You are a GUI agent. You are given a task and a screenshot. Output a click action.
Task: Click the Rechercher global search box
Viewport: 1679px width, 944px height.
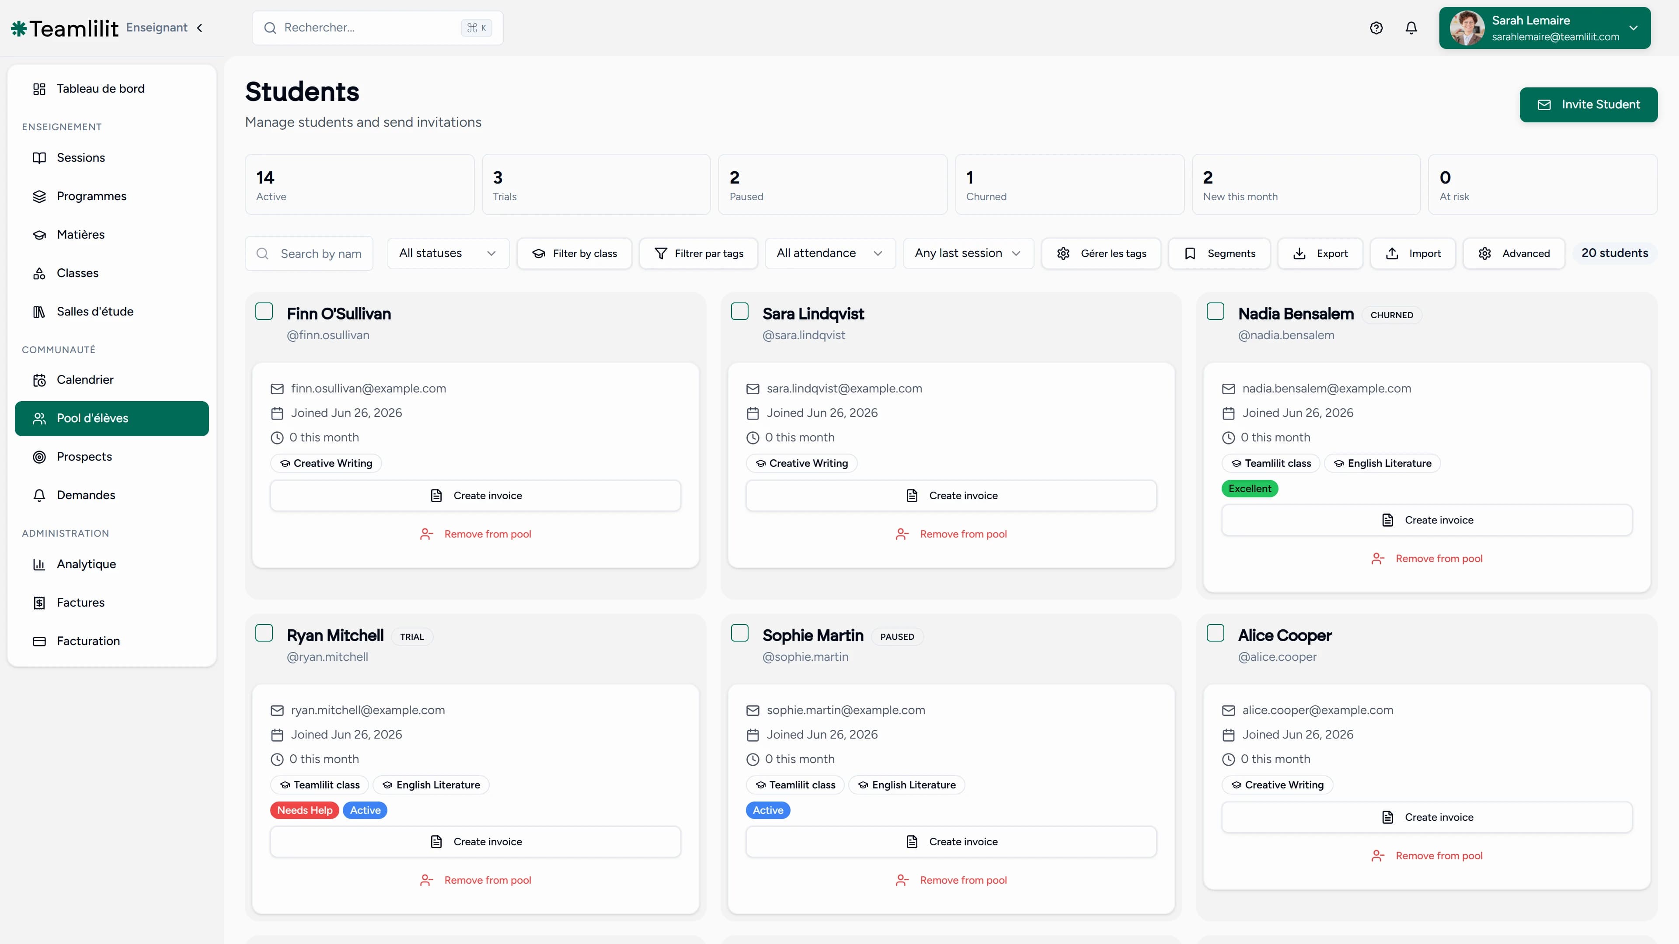(x=377, y=28)
